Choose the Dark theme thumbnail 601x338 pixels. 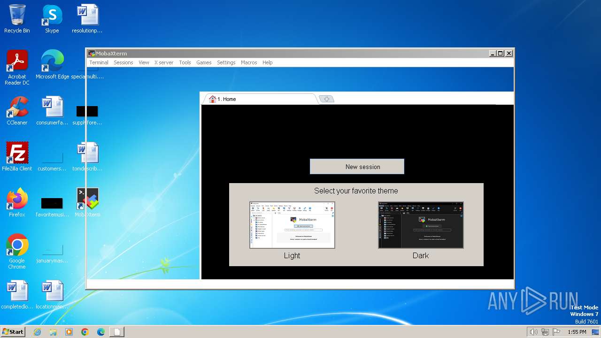(x=421, y=225)
